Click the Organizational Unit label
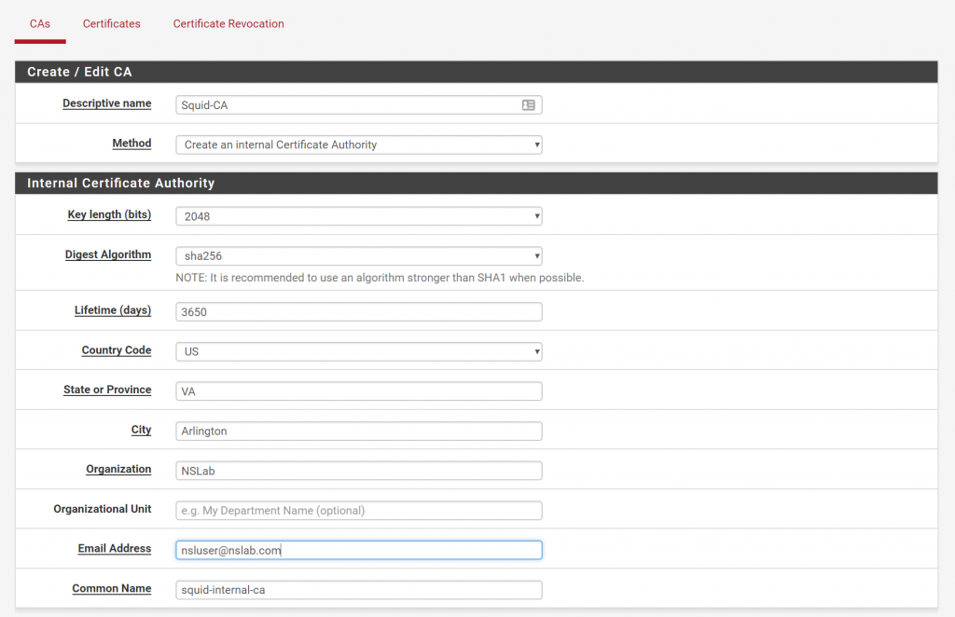 coord(103,509)
